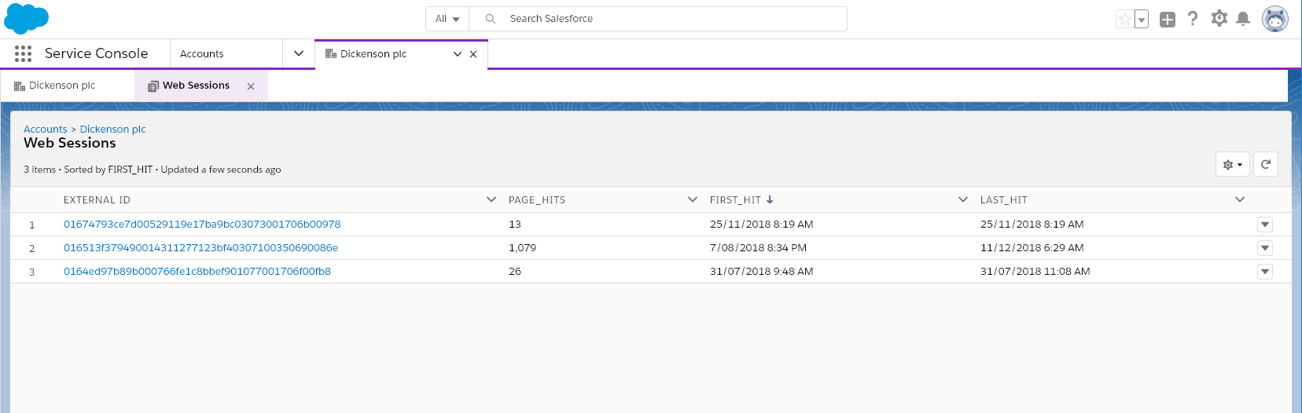Click the 7/08/2018 8:34 PM cell
The width and height of the screenshot is (1302, 413).
click(x=758, y=247)
